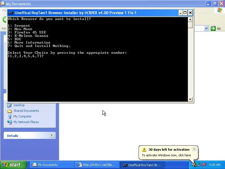Screen dimensions: 225x169
Task: Open the Start menu
Action: coord(13,165)
